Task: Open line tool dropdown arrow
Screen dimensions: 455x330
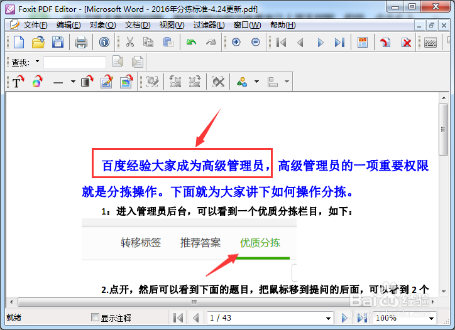Action: coord(73,82)
